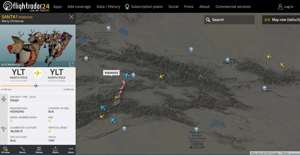Viewport: 300px width, 155px height.
Task: Close the SANTA1 flight details panel
Action: point(71,17)
